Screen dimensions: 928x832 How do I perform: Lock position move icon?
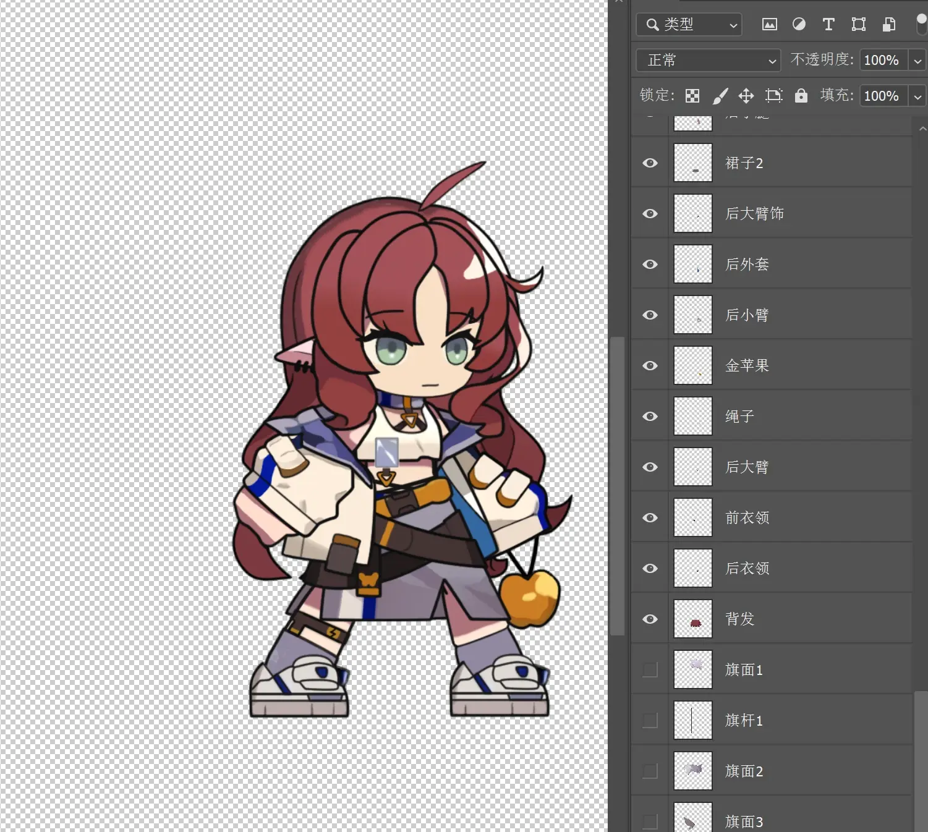[746, 96]
